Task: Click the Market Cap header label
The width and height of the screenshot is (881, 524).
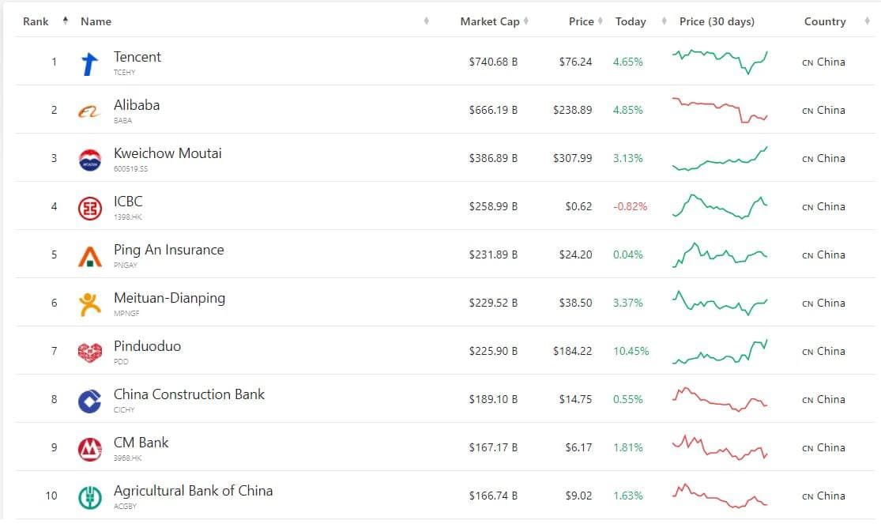Action: coord(490,21)
